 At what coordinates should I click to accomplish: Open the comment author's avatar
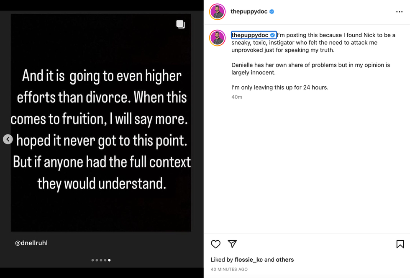(217, 38)
